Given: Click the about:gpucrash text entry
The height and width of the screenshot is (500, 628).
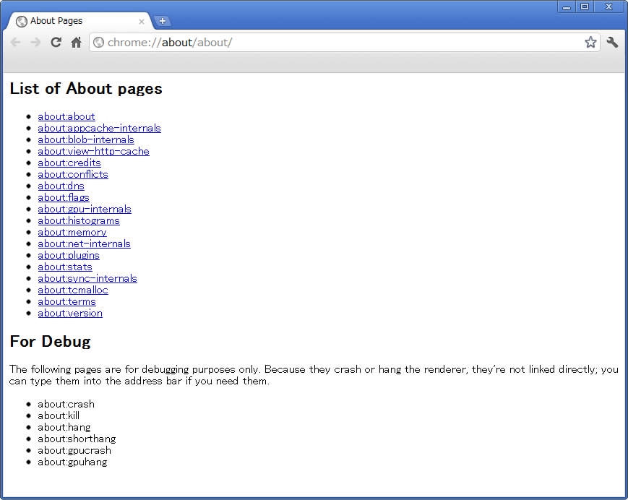Looking at the screenshot, I should [74, 451].
